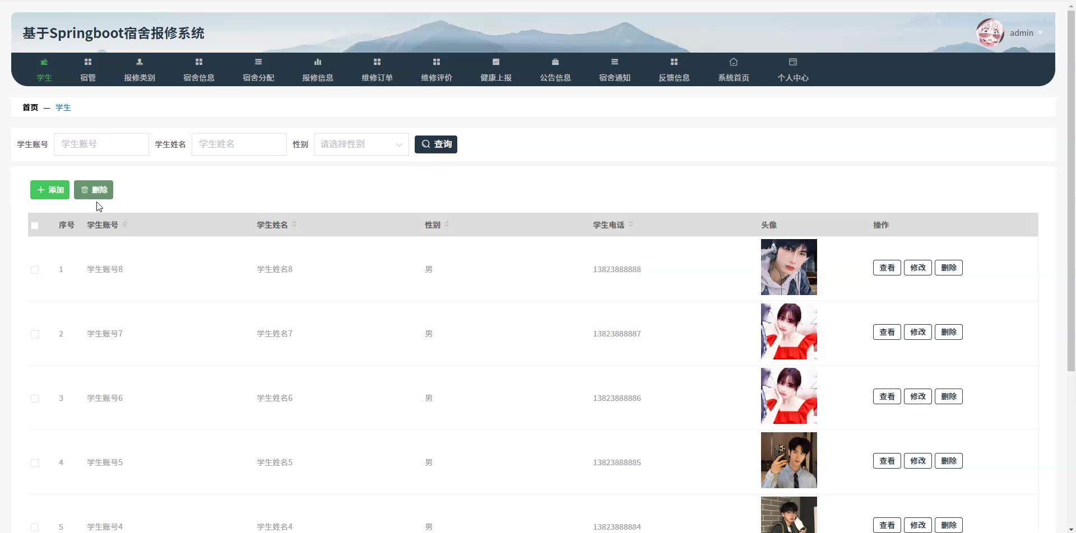Image resolution: width=1076 pixels, height=533 pixels.
Task: Click phone number 13823888887
Action: click(x=617, y=334)
